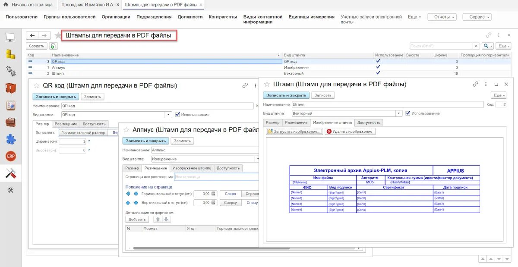The width and height of the screenshot is (518, 267).
Task: Open kebab menu of stamps list
Action: tap(499, 35)
